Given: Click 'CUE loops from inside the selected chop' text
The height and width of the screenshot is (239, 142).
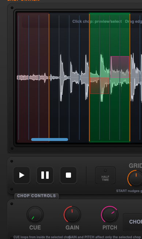Looking at the screenshot, I should click(x=42, y=237).
